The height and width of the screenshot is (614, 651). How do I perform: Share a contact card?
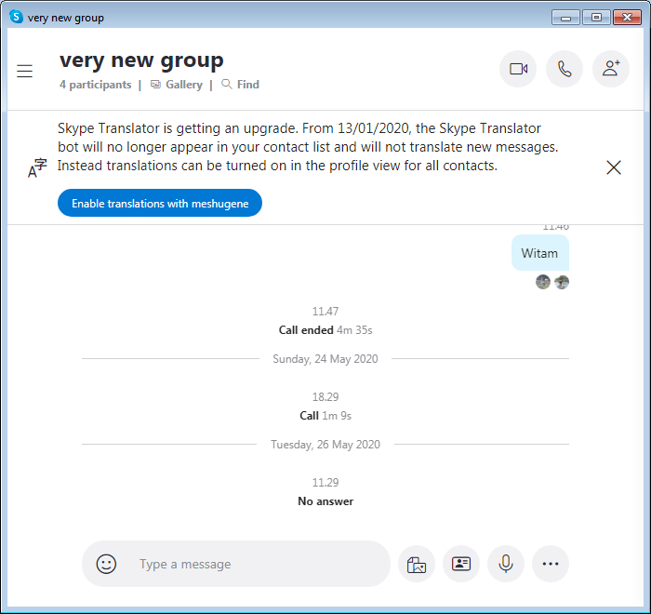(461, 564)
